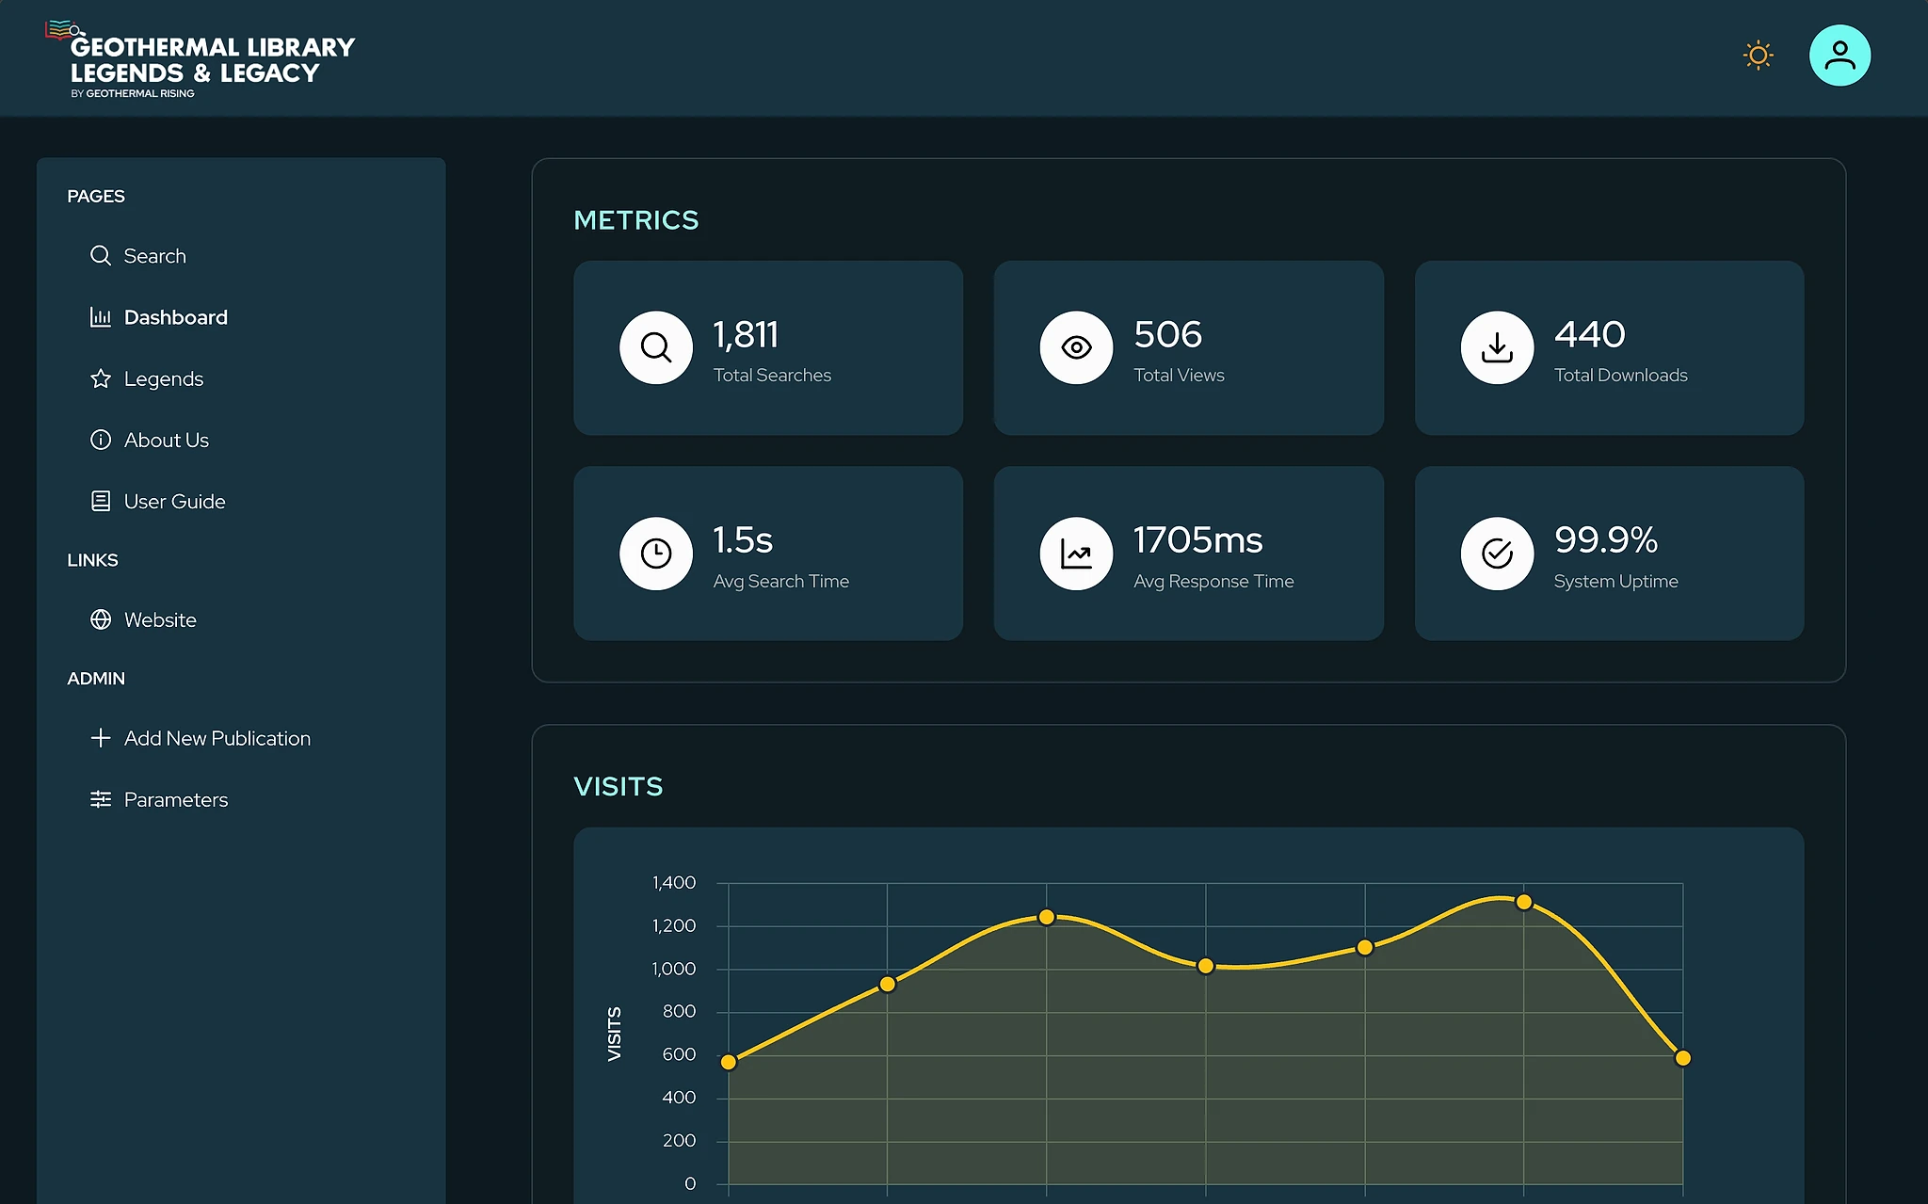Click the Total Downloads label

[1620, 375]
